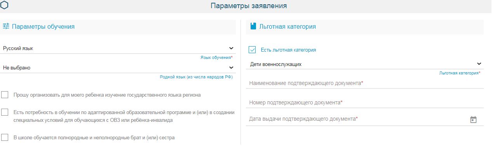Image resolution: width=493 pixels, height=149 pixels.
Task: Click the Есть льготная категория label text
Action: [288, 50]
